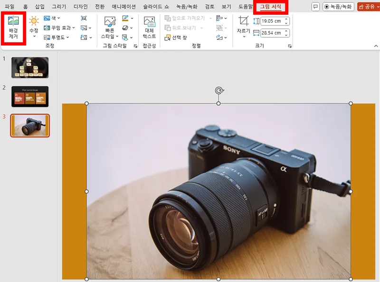Click the 공유 (Share) button
The height and width of the screenshot is (282, 380).
369,7
